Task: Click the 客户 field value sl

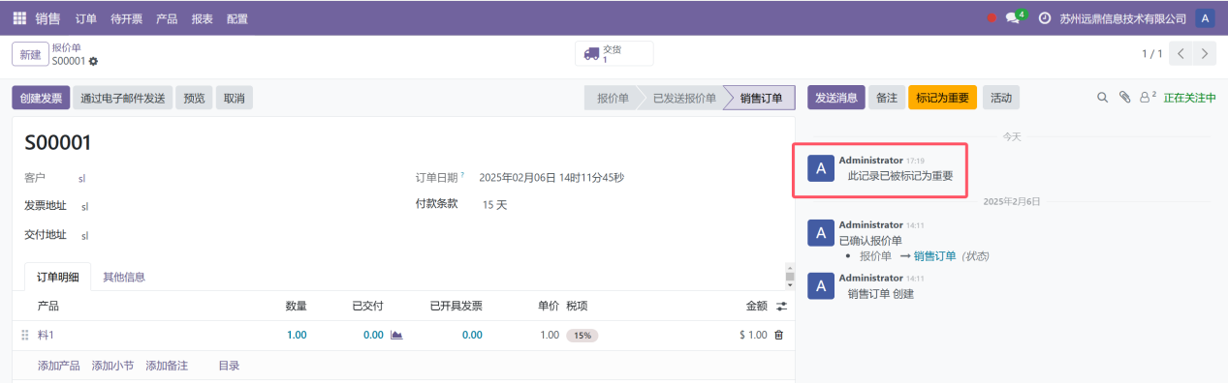Action: [x=82, y=178]
